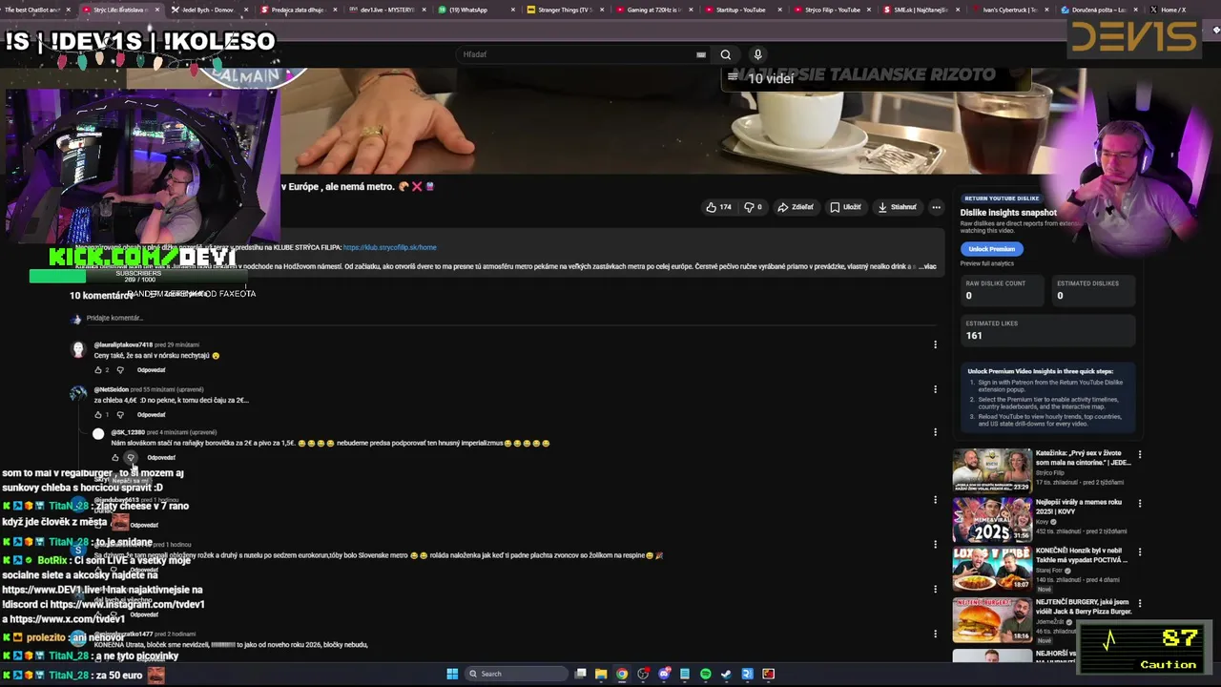Open options menu for @SK_12380 comment

click(x=935, y=432)
